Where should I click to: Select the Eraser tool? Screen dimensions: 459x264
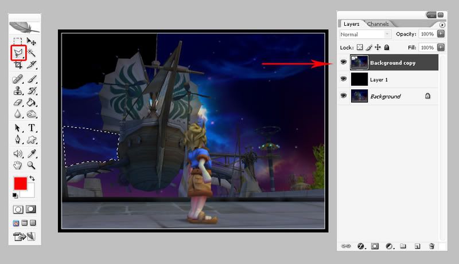18,102
